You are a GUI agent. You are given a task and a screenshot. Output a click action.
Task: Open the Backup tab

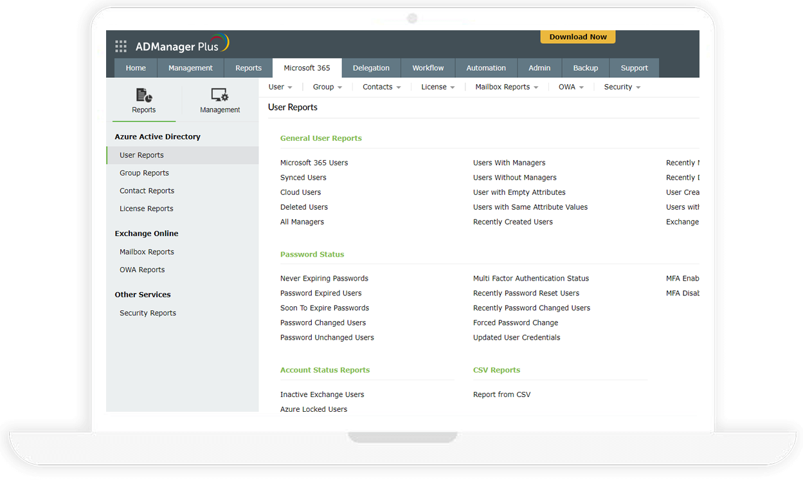586,68
